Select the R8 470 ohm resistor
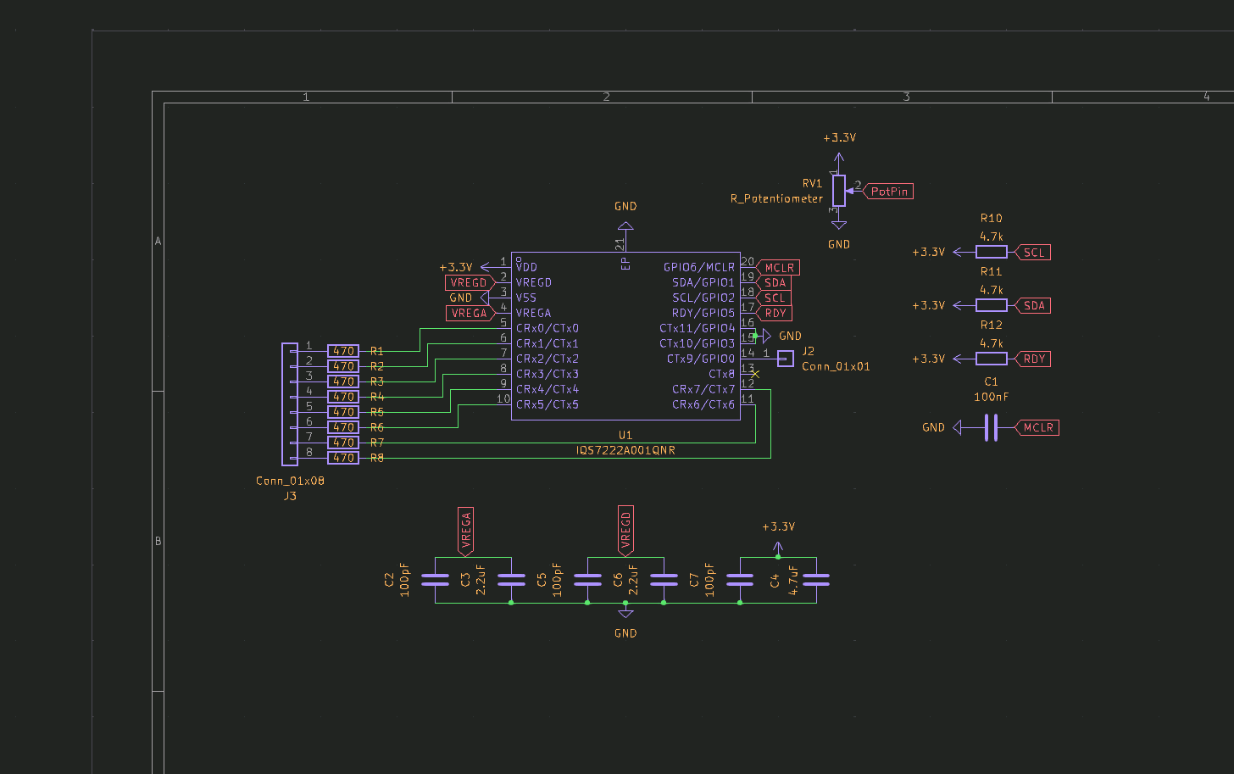Screen dimensions: 1234x774 click(343, 458)
